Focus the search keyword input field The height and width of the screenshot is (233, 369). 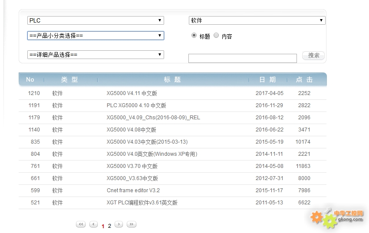click(242, 58)
